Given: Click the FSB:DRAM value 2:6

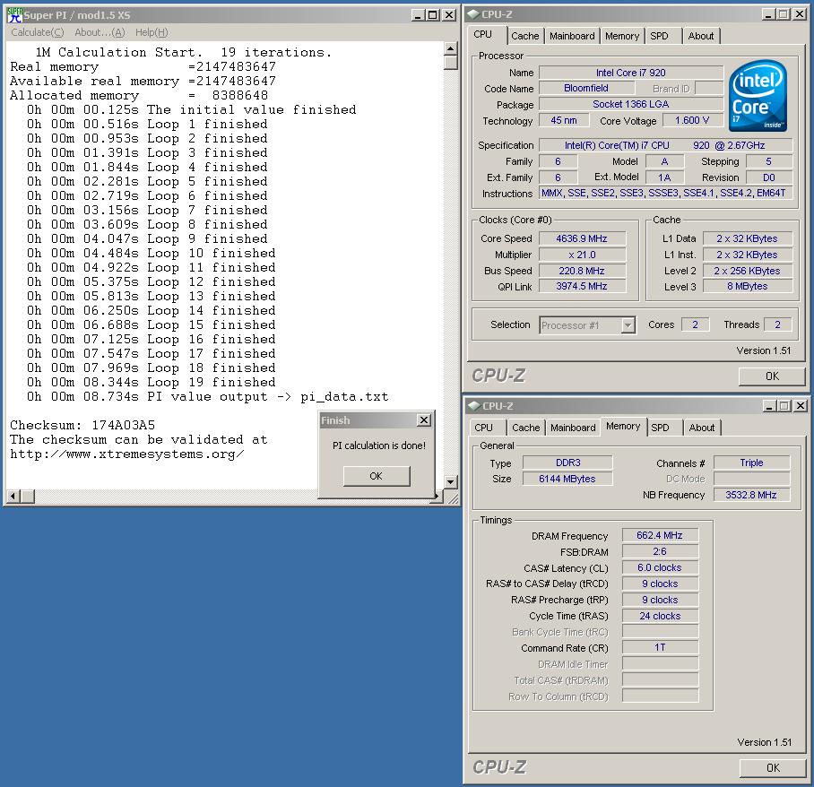Looking at the screenshot, I should click(x=660, y=551).
